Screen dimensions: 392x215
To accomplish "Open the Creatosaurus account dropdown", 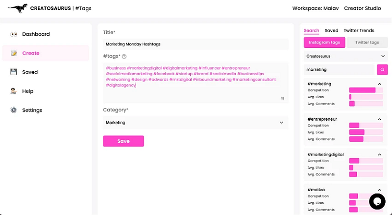I will (x=345, y=56).
